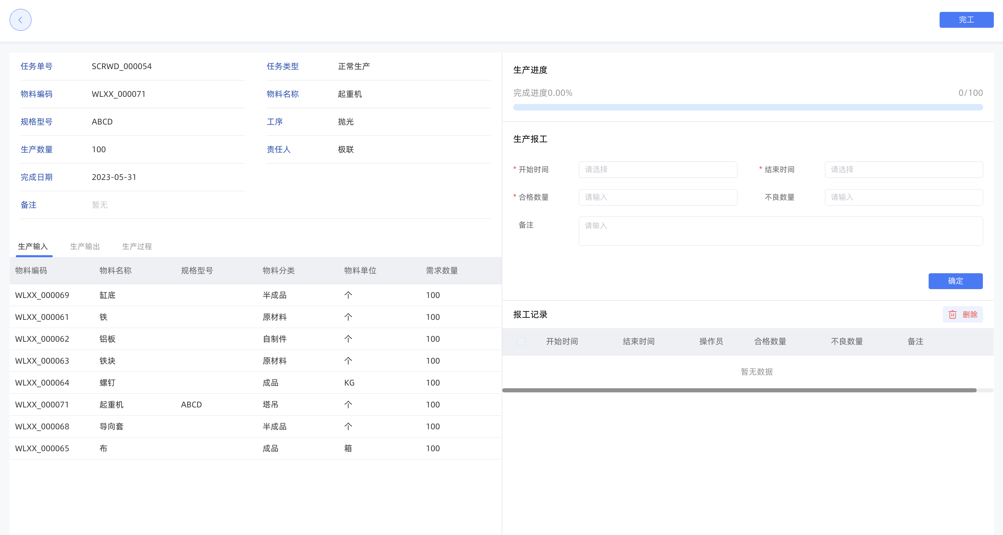The height and width of the screenshot is (535, 1003).
Task: Click the 操作员 column header in 报工记录
Action: (711, 341)
